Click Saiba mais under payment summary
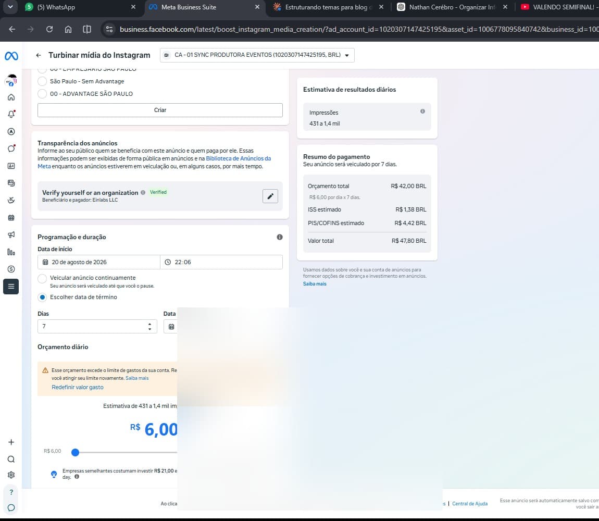 click(x=315, y=283)
